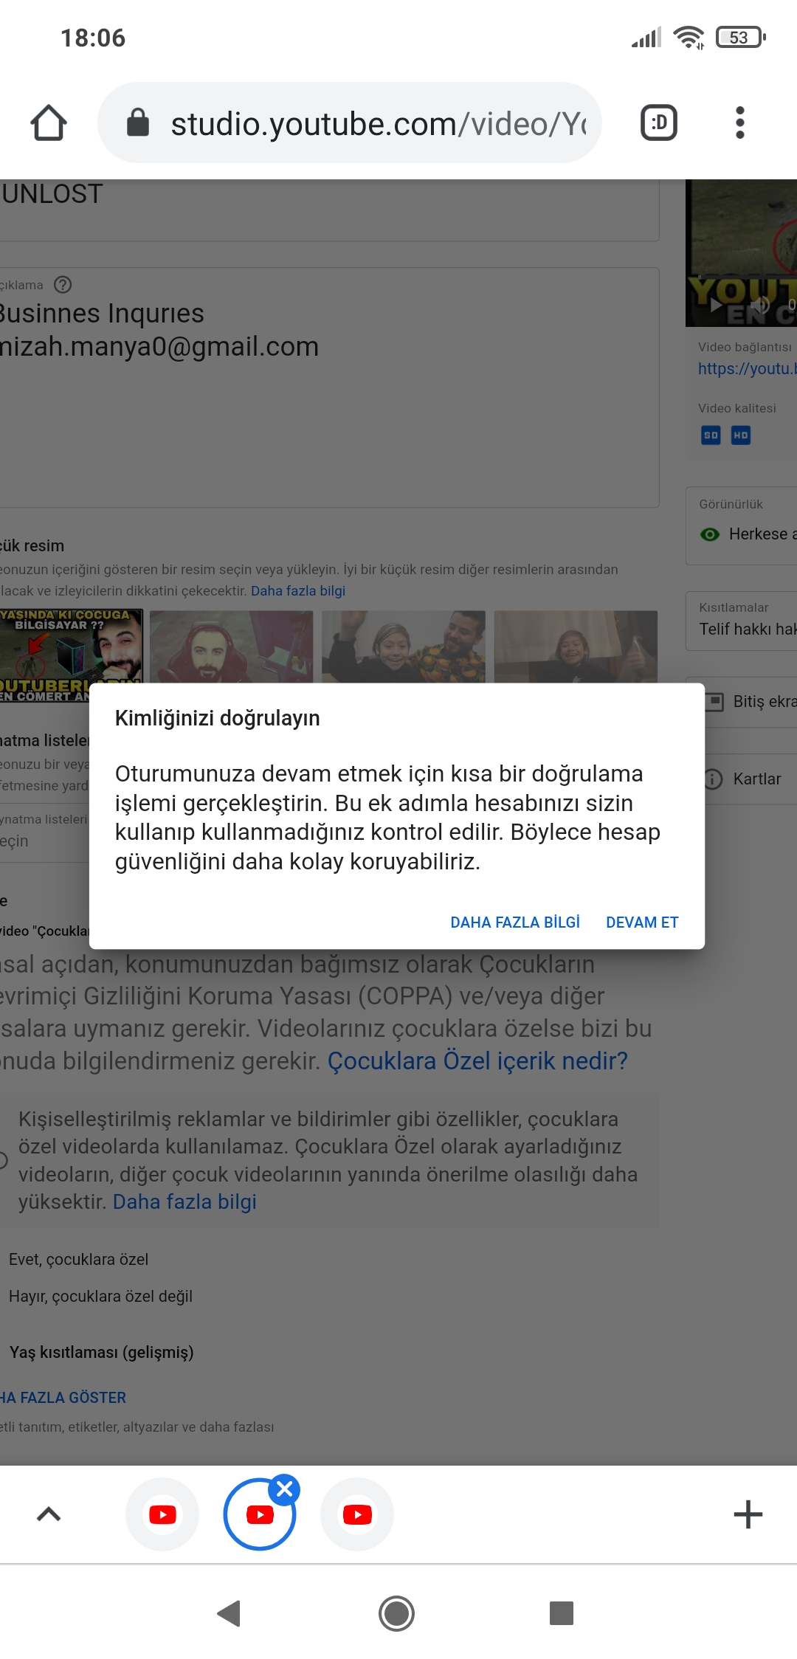The width and height of the screenshot is (797, 1659).
Task: Open the tab switcher :D icon
Action: 658,123
